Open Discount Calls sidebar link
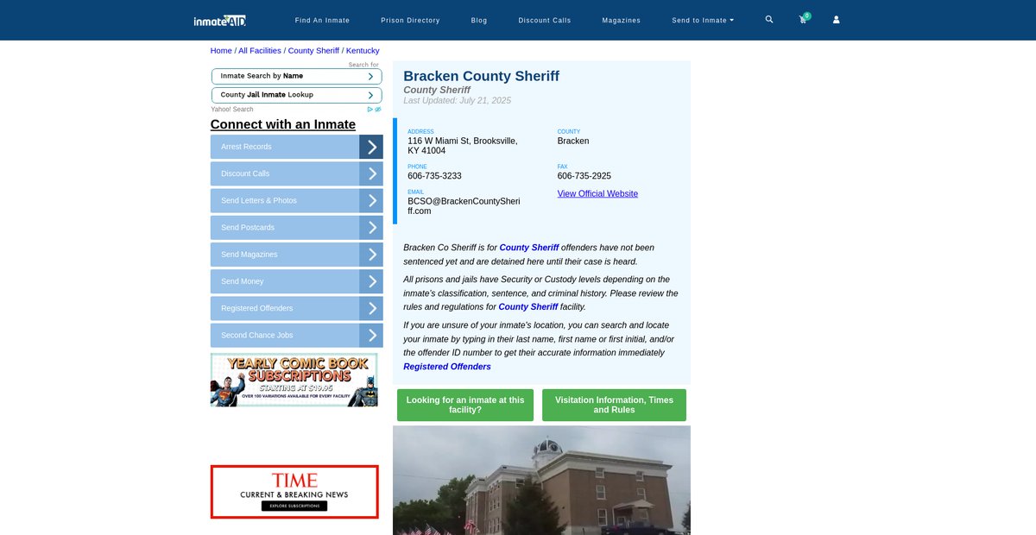The image size is (1036, 535). point(285,173)
